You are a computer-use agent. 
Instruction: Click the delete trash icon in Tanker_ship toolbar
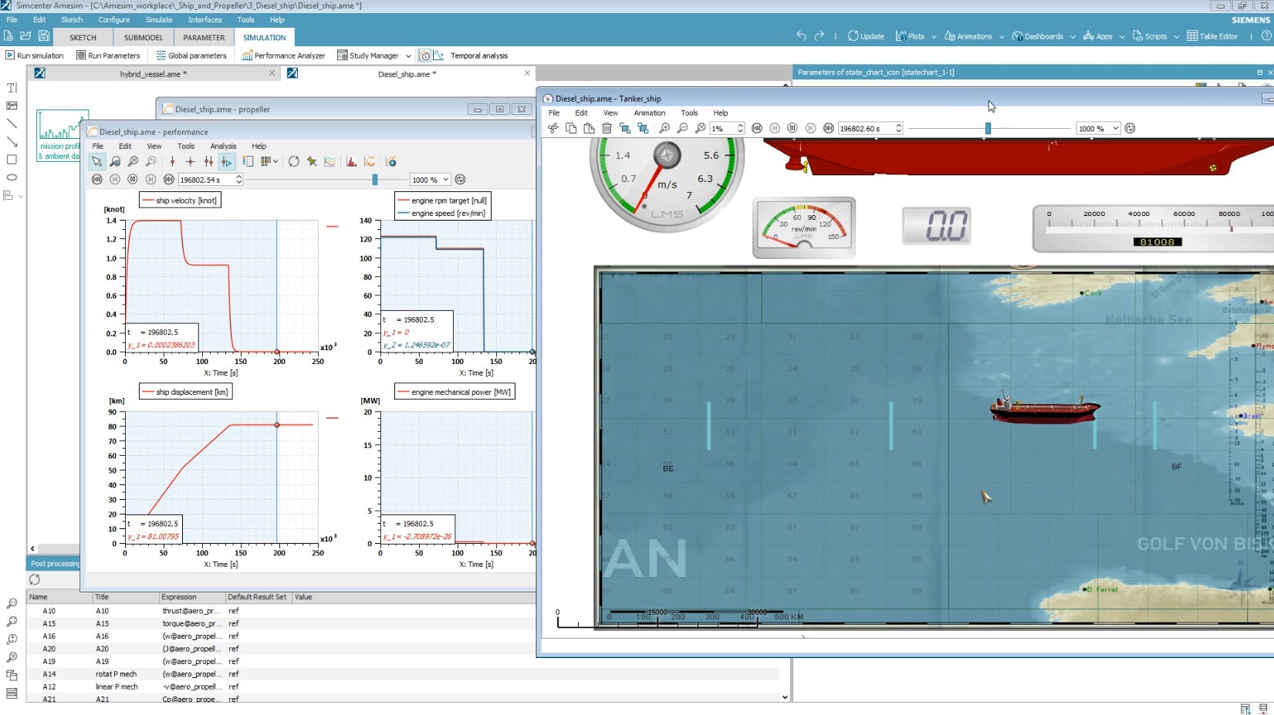(x=607, y=128)
